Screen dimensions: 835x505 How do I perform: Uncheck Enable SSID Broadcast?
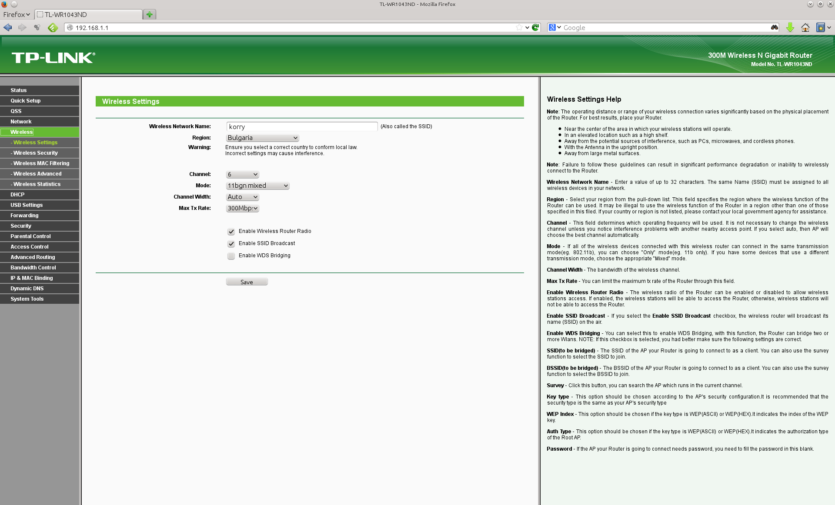click(x=231, y=244)
